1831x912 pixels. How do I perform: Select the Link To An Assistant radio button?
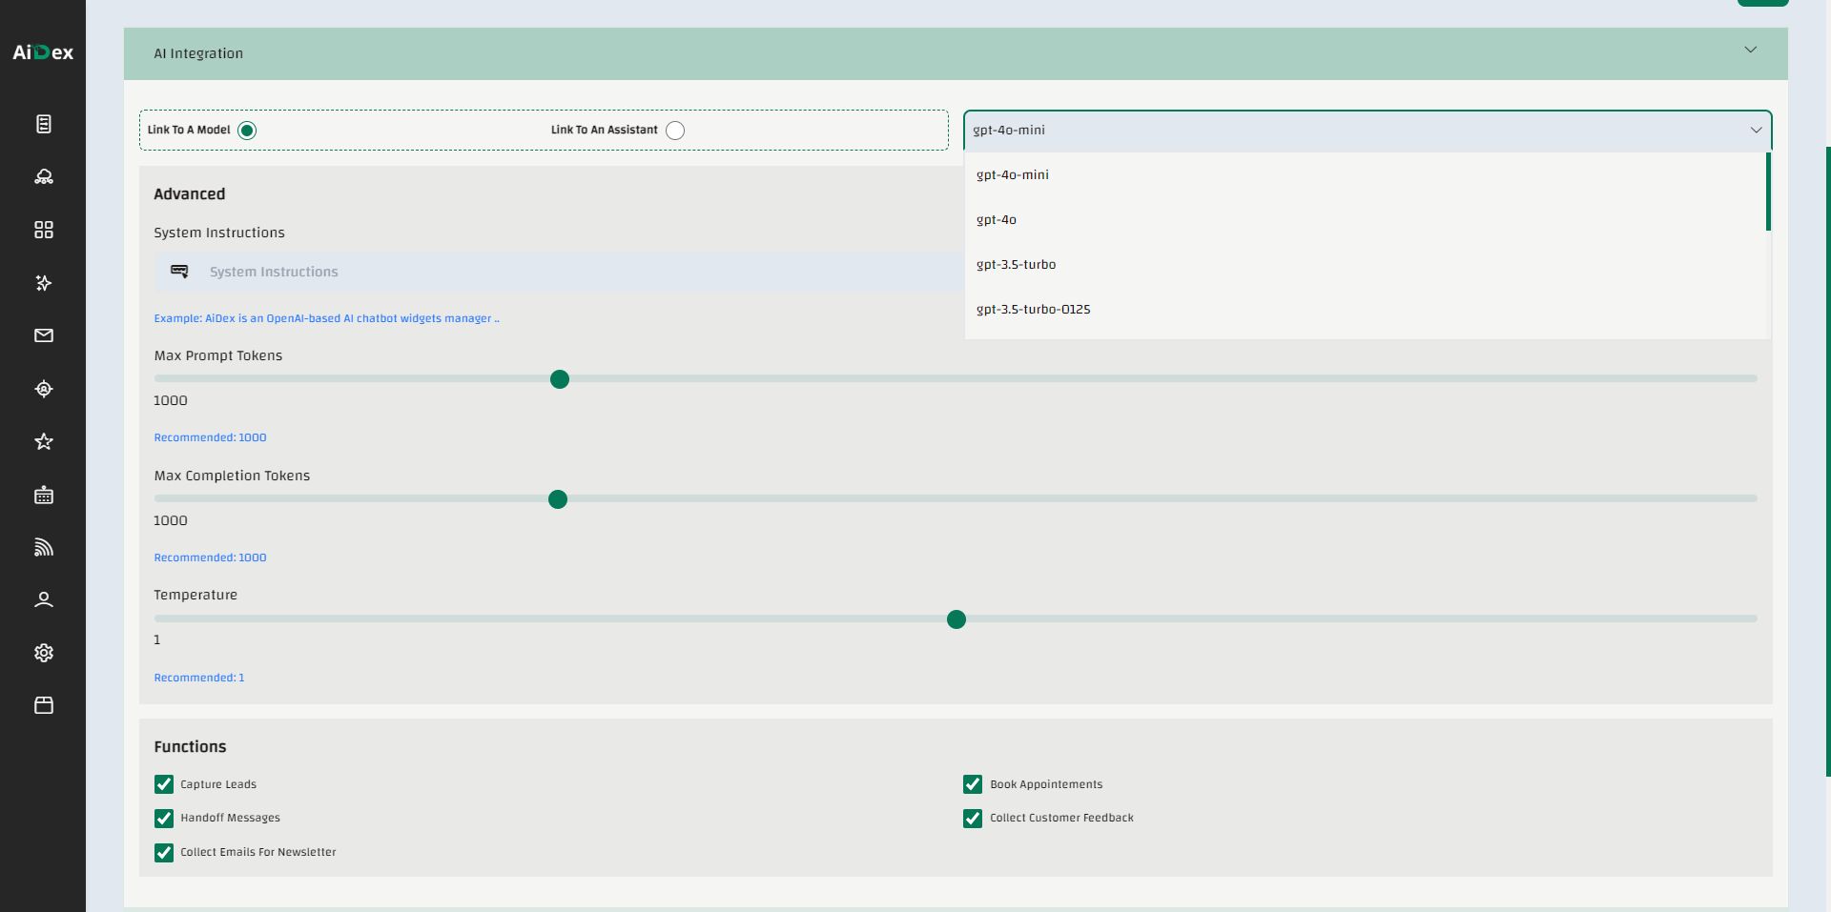point(675,131)
